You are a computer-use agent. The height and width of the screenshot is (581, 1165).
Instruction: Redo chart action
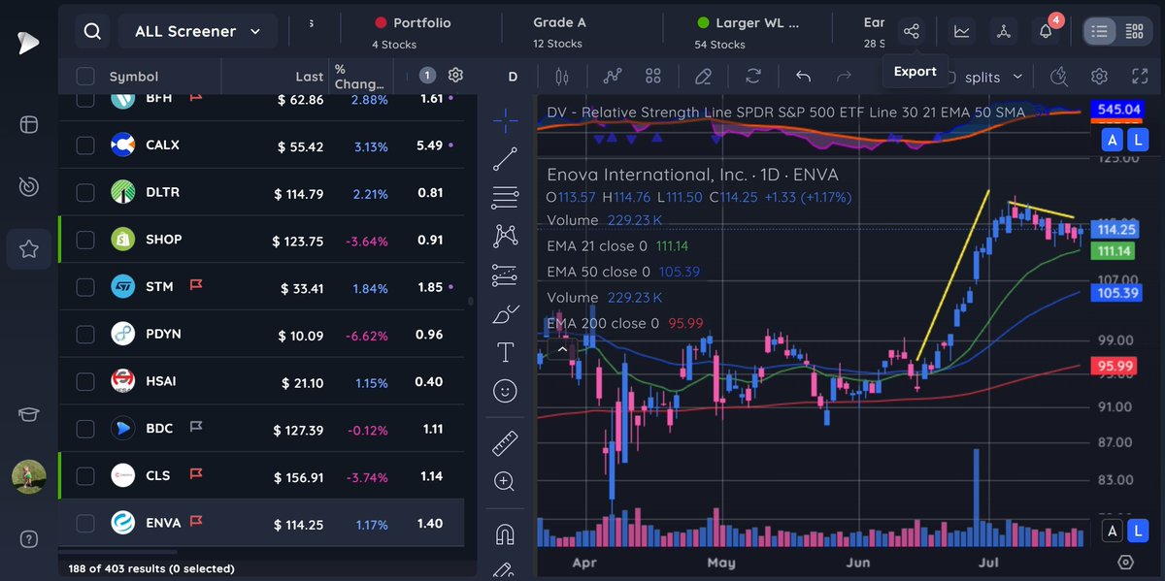point(844,76)
